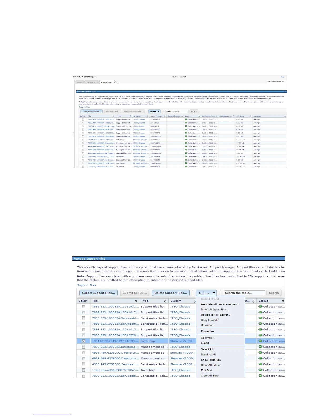This screenshot has height=417, width=322.
Task: Sort by Type column in lower panel
Action: click(x=165, y=301)
